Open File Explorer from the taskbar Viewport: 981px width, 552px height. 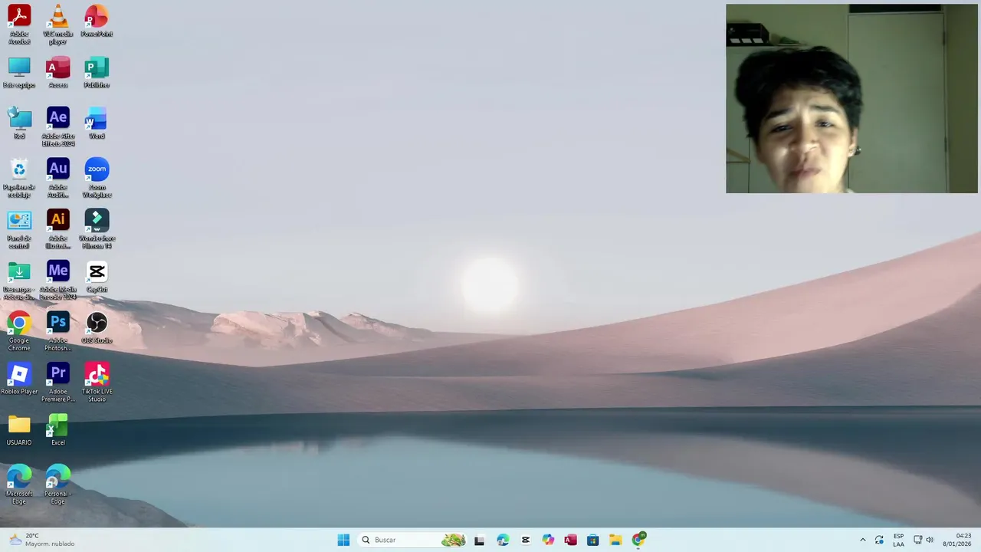615,540
